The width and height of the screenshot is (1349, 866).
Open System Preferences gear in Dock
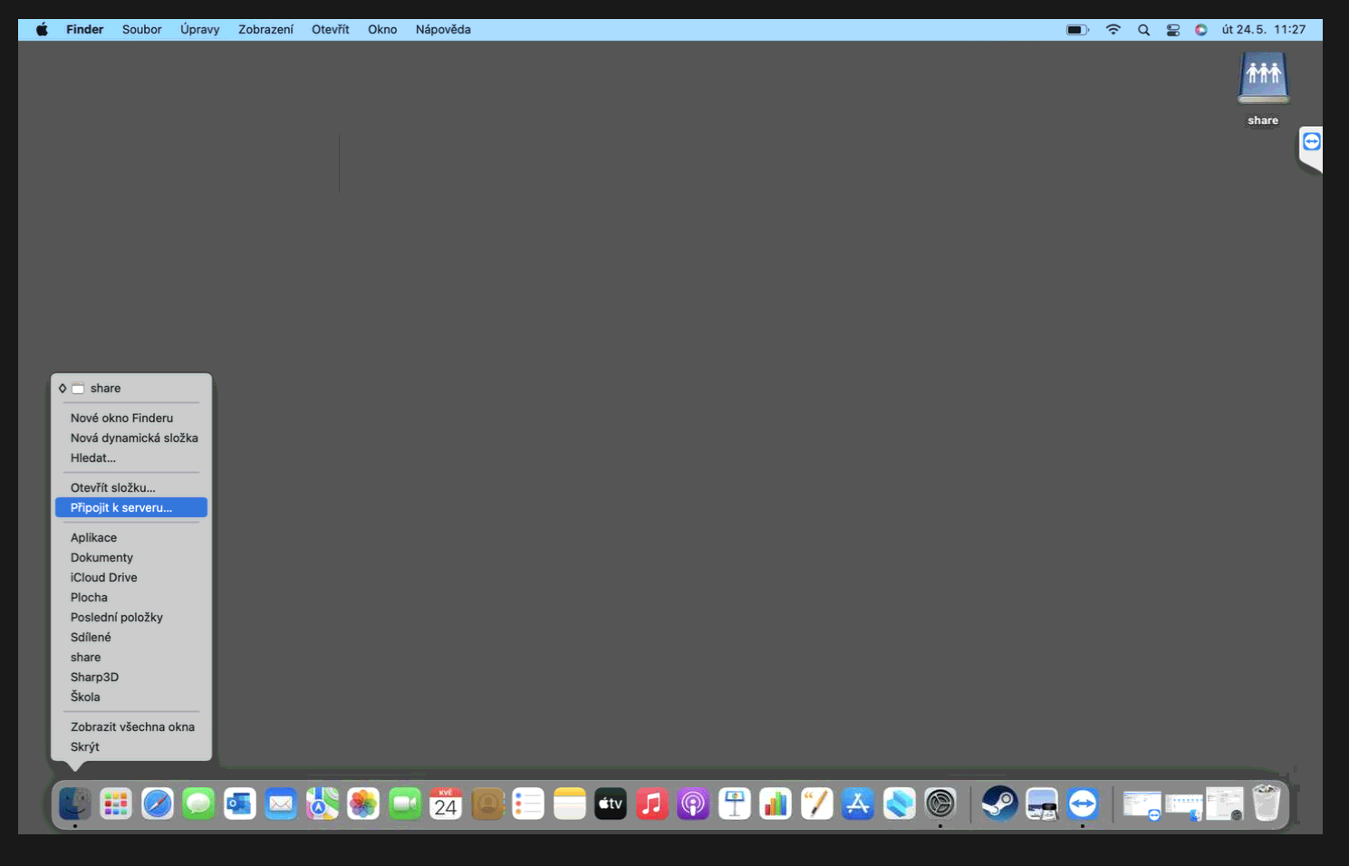click(x=940, y=803)
